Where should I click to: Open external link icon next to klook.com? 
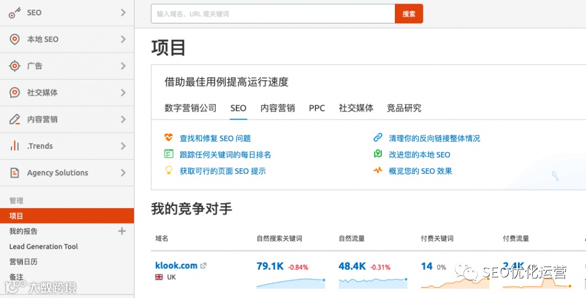203,265
